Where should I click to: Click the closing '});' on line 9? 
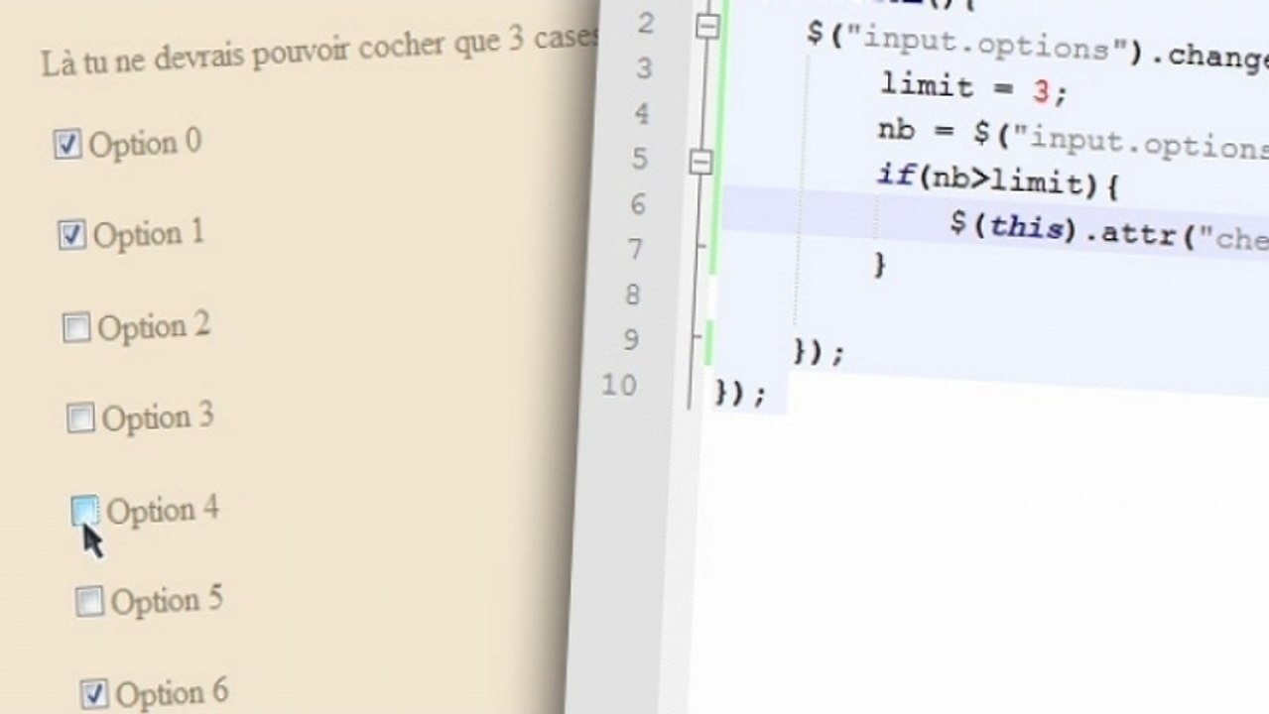coord(819,352)
